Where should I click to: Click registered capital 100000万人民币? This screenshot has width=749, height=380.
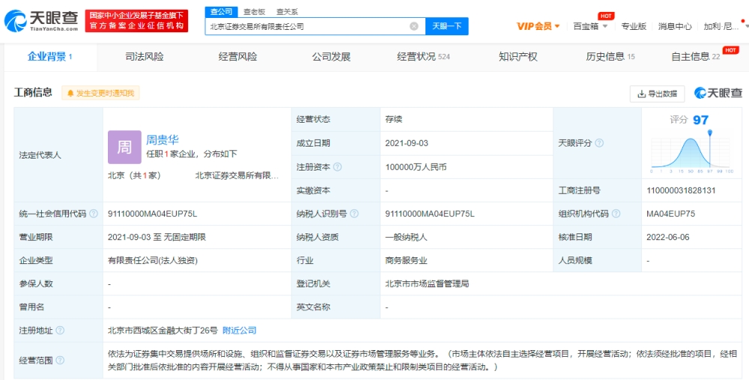coord(416,167)
